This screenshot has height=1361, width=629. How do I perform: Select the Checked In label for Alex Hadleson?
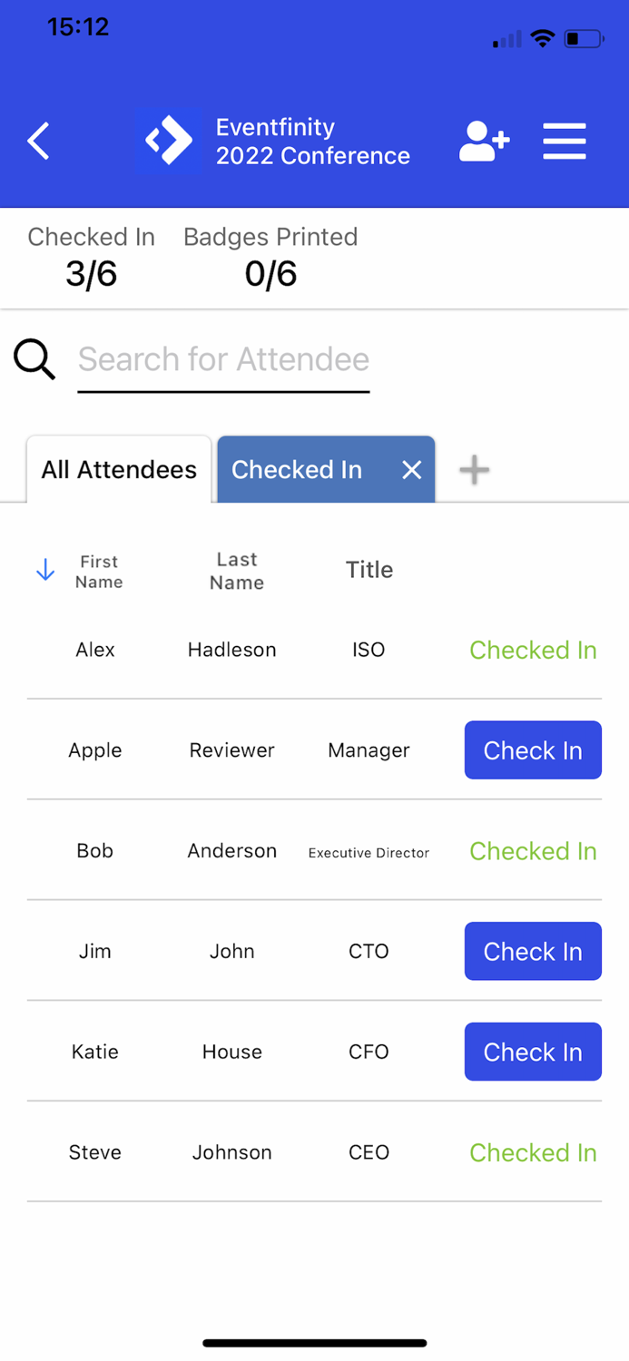533,650
